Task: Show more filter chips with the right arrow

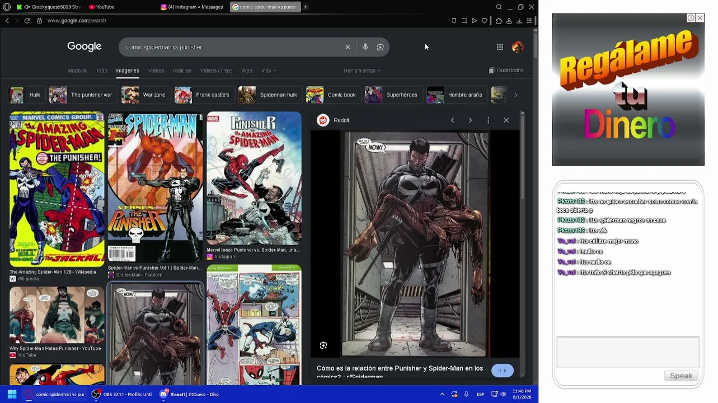Action: tap(515, 95)
